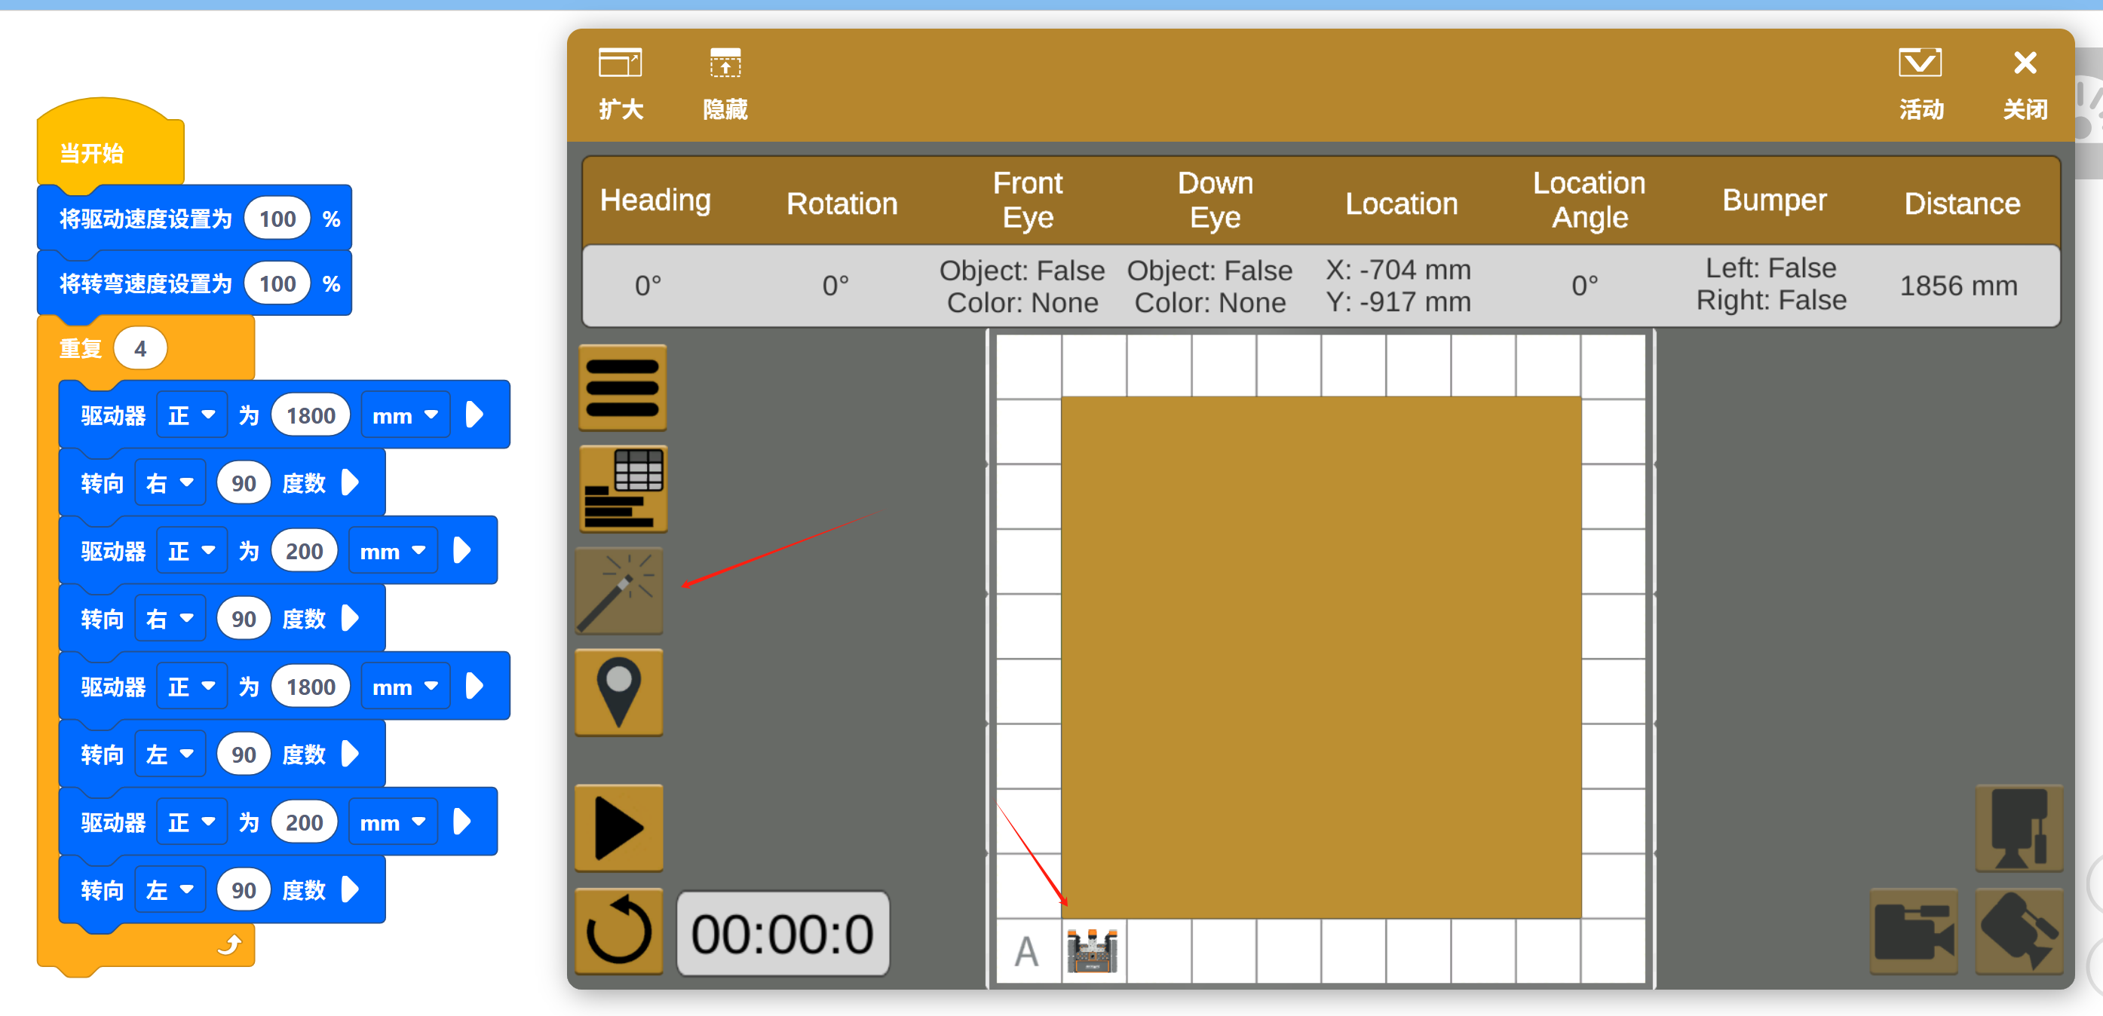This screenshot has height=1016, width=2103.
Task: Click the Heading column header
Action: pos(655,200)
